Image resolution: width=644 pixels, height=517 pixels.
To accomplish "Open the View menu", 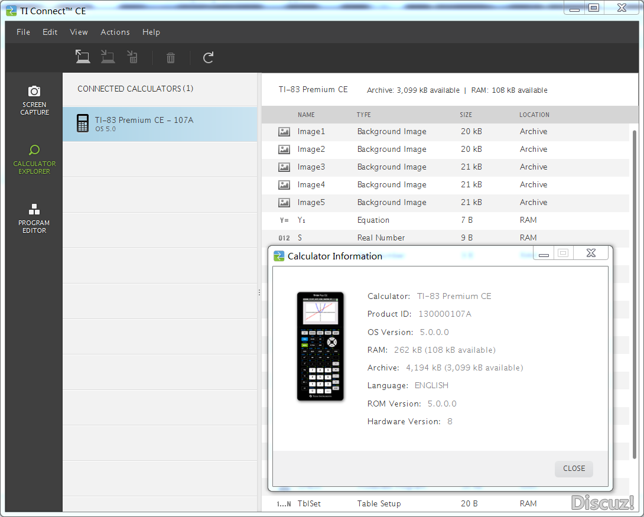I will click(79, 32).
